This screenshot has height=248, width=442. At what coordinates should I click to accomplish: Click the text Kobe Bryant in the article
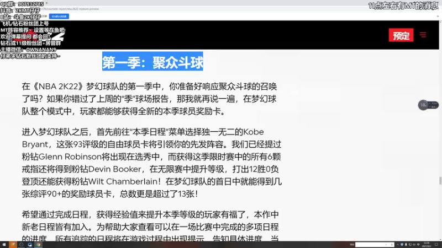[143, 138]
